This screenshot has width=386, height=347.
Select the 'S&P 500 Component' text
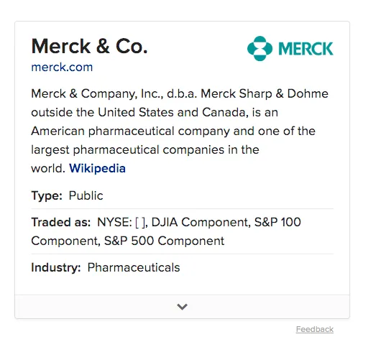pos(164,241)
